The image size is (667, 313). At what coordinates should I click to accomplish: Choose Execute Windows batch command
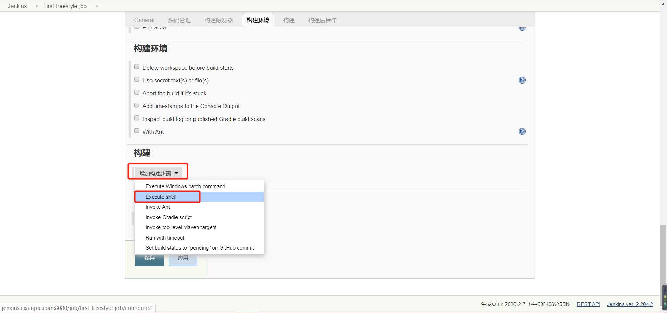[199, 186]
